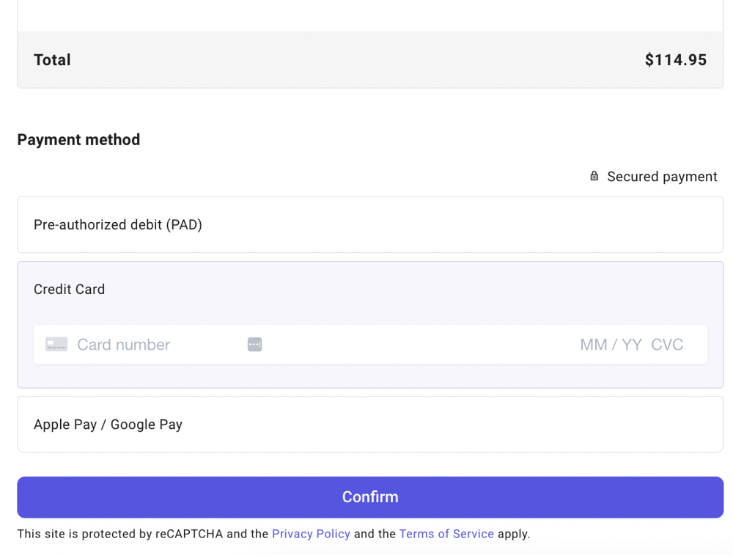733x555 pixels.
Task: Click the Payment method heading
Action: click(78, 140)
